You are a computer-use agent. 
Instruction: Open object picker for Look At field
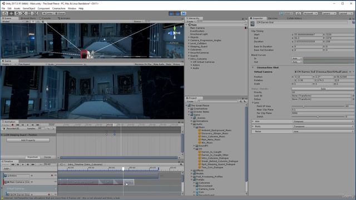pyautogui.click(x=353, y=96)
